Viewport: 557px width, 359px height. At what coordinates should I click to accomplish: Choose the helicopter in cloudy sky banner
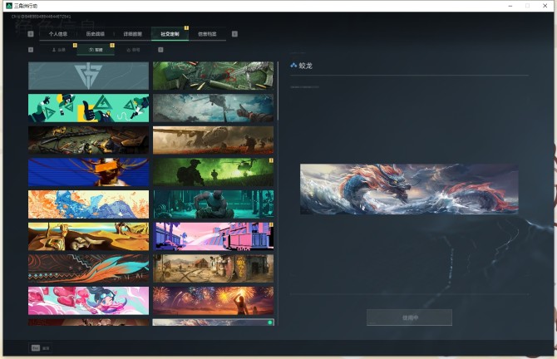click(213, 108)
